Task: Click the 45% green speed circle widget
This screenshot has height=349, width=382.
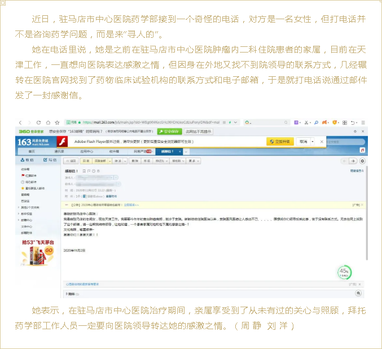Action: 344,272
